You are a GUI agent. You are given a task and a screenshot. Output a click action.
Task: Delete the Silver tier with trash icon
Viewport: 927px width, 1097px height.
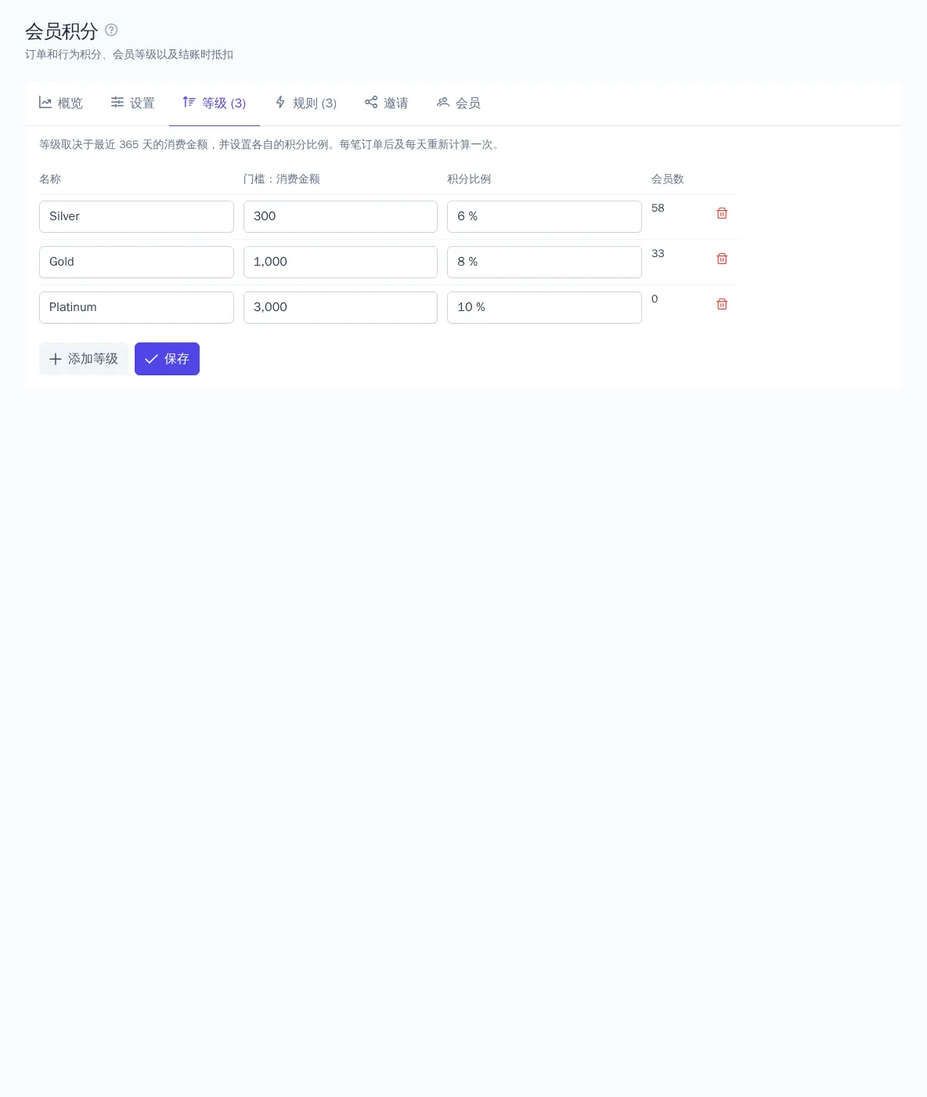(722, 213)
